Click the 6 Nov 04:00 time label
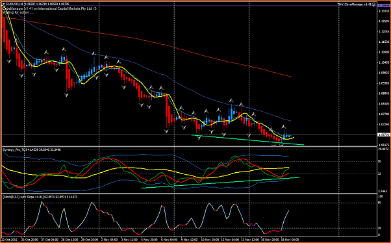The height and width of the screenshot is (243, 391). pyautogui.click(x=169, y=240)
